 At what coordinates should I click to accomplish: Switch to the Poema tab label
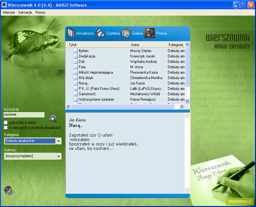click(161, 33)
